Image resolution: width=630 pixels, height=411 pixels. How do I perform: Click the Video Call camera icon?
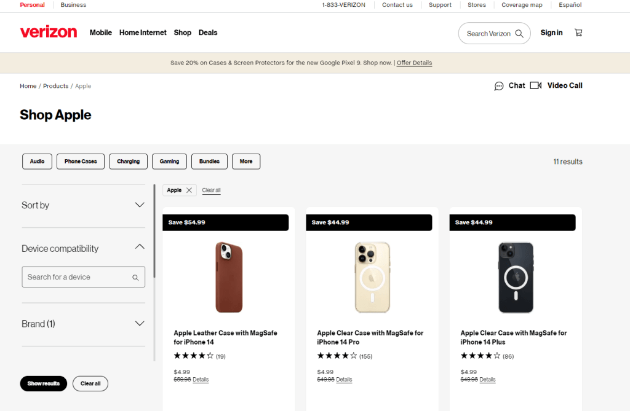pos(535,85)
